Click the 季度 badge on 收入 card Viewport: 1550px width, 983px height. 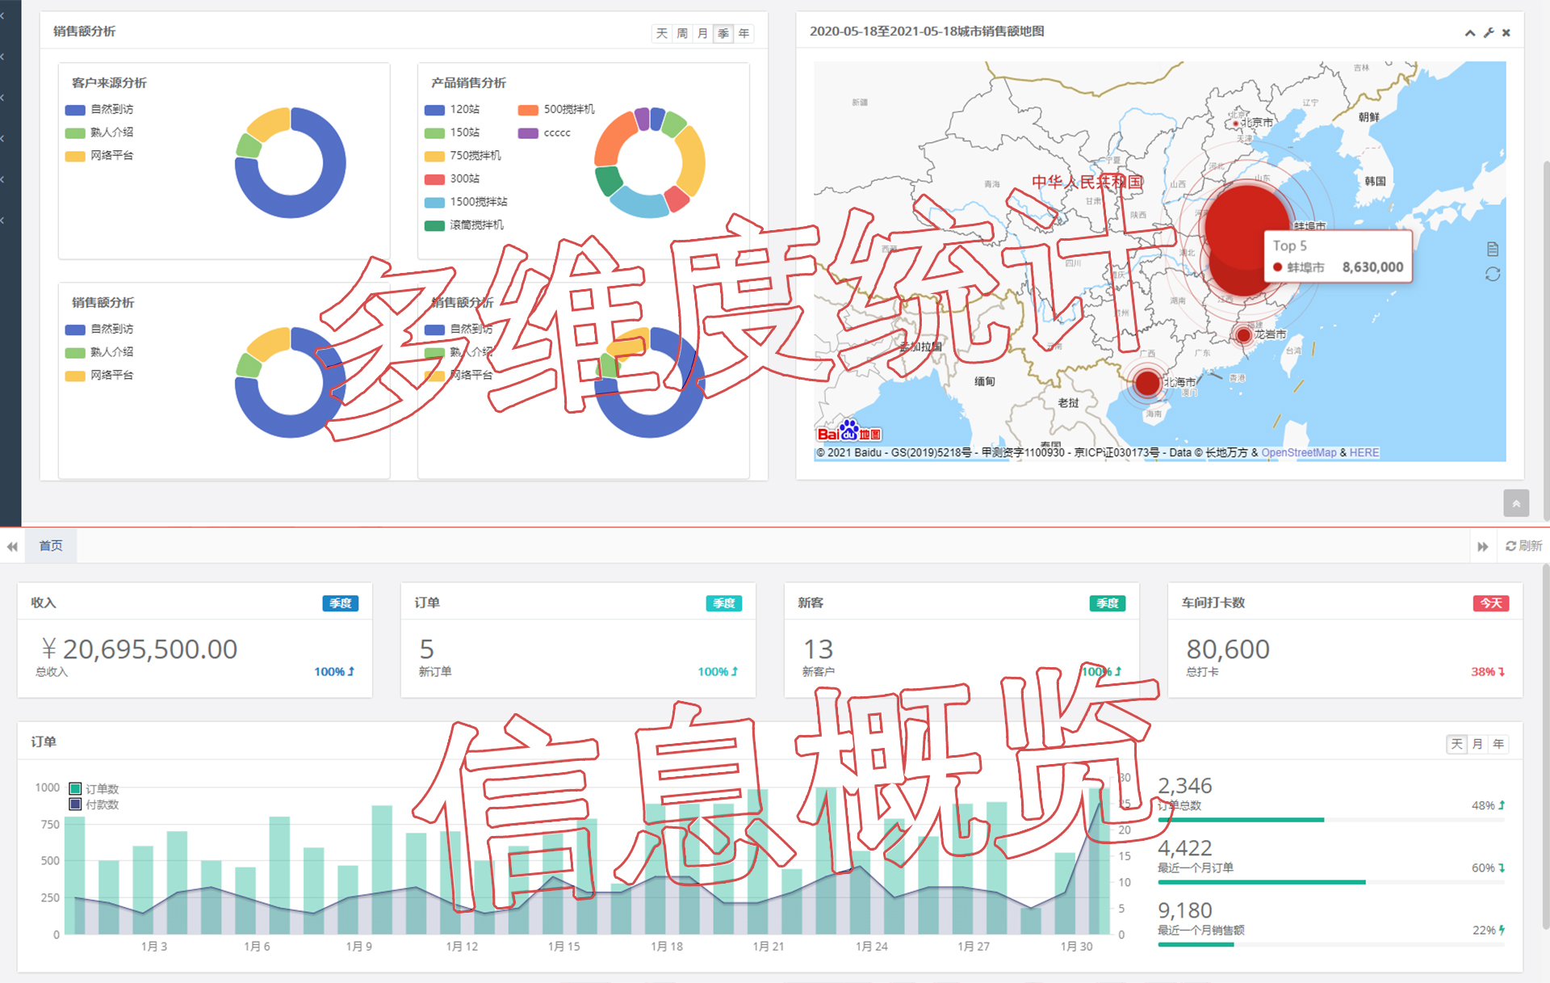click(x=341, y=603)
